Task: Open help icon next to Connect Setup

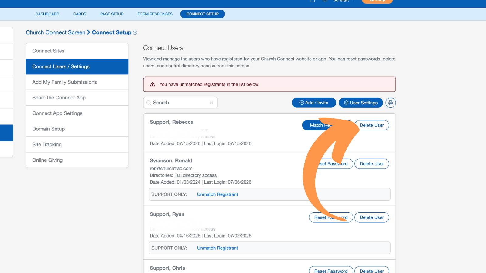Action: click(135, 33)
